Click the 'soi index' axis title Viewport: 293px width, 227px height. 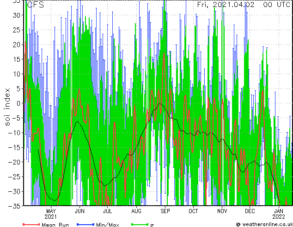[7, 107]
